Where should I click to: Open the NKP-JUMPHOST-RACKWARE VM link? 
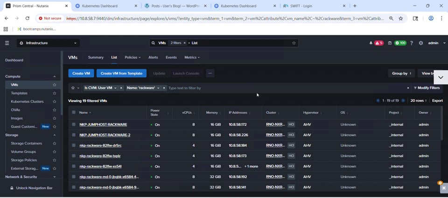[103, 124]
